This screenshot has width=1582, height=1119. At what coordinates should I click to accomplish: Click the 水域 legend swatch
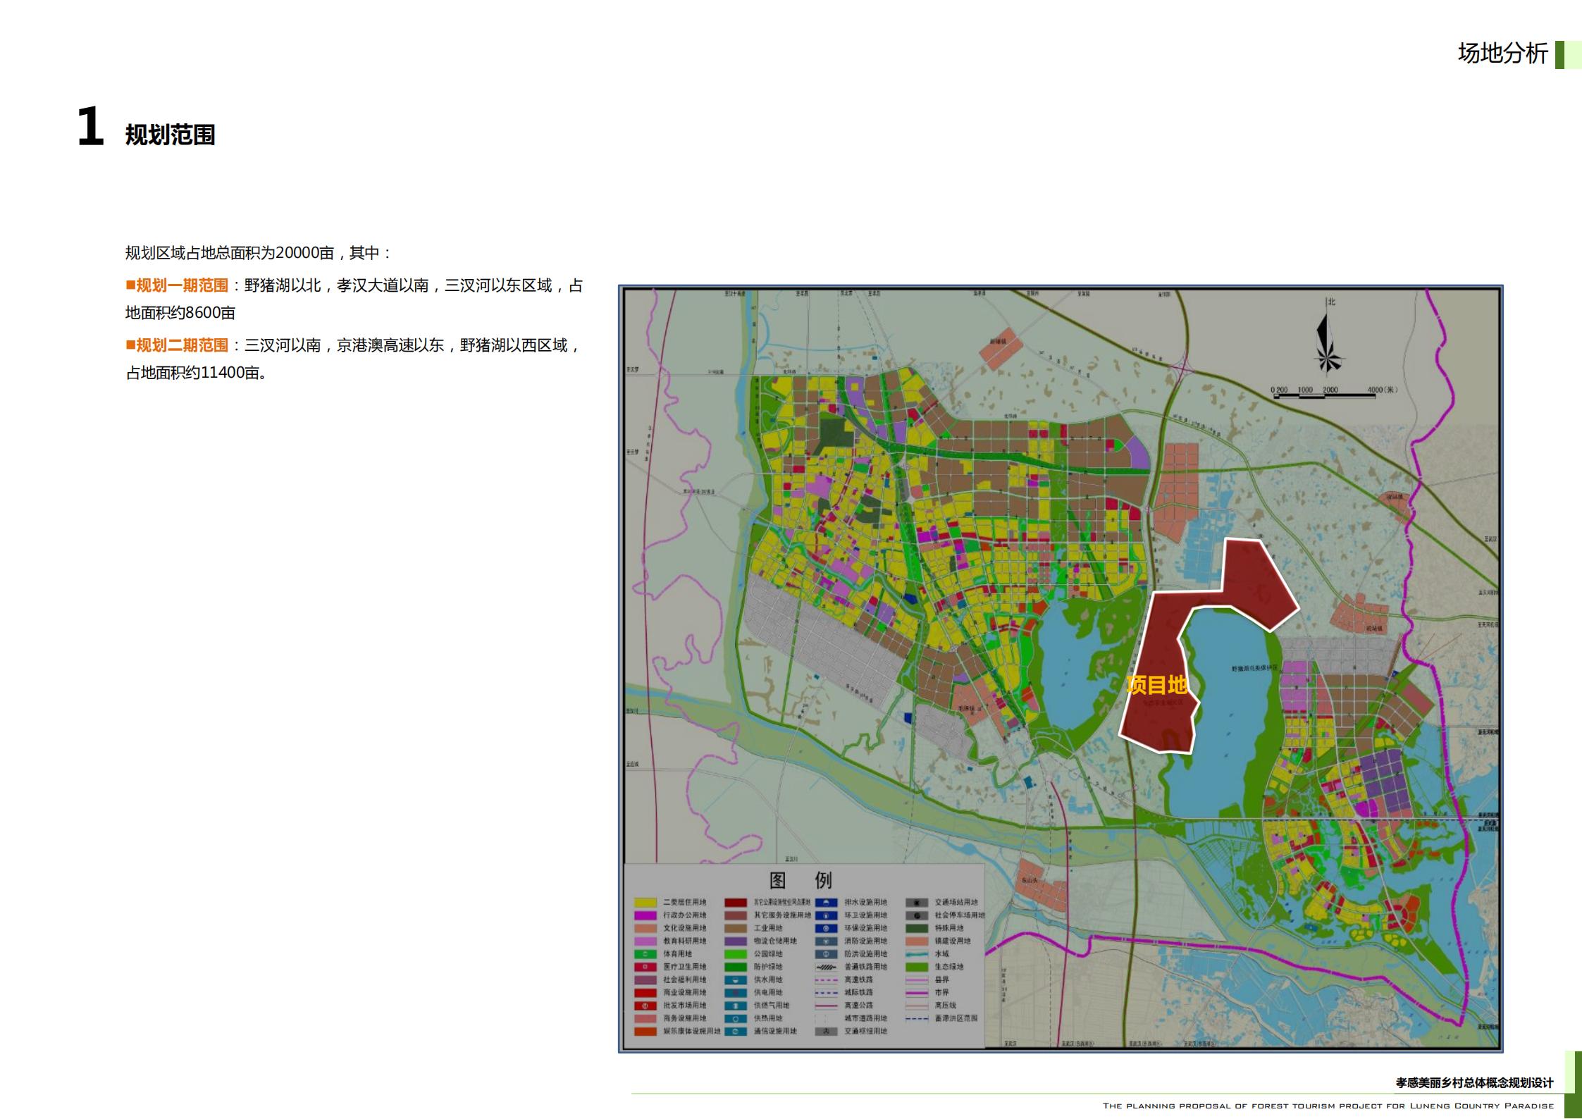[x=917, y=954]
